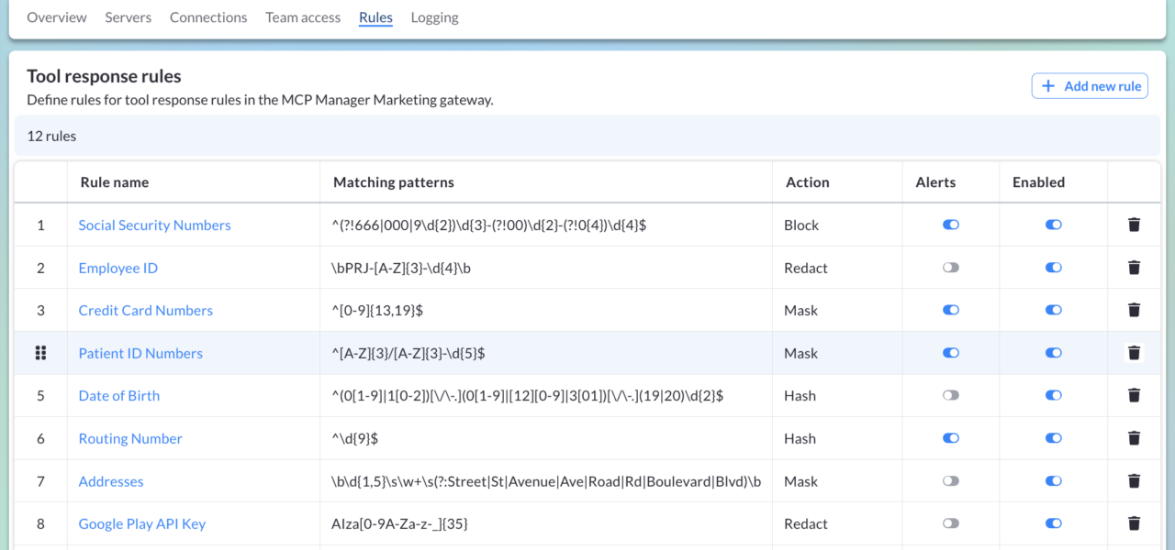
Task: Remove the Addresses rule via trash icon
Action: coord(1134,480)
